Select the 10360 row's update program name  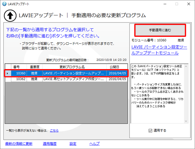pos(74,73)
